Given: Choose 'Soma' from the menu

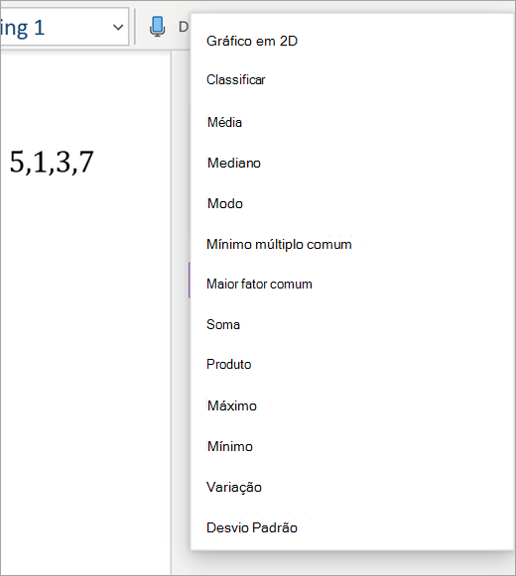Looking at the screenshot, I should click(x=223, y=324).
